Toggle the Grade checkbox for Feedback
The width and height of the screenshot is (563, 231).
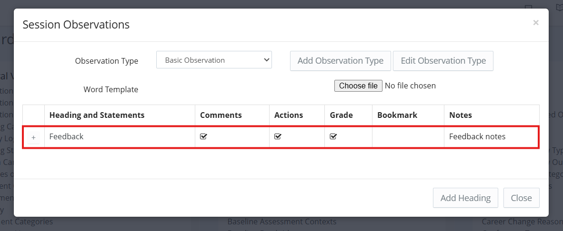tap(333, 137)
